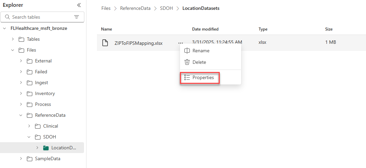Image resolution: width=366 pixels, height=168 pixels.
Task: Collapse the SDOH folder chevron
Action: click(29, 137)
